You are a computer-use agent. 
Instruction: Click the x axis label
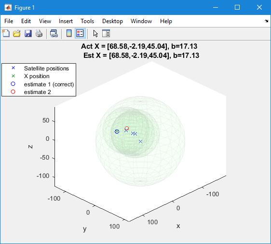point(178,226)
